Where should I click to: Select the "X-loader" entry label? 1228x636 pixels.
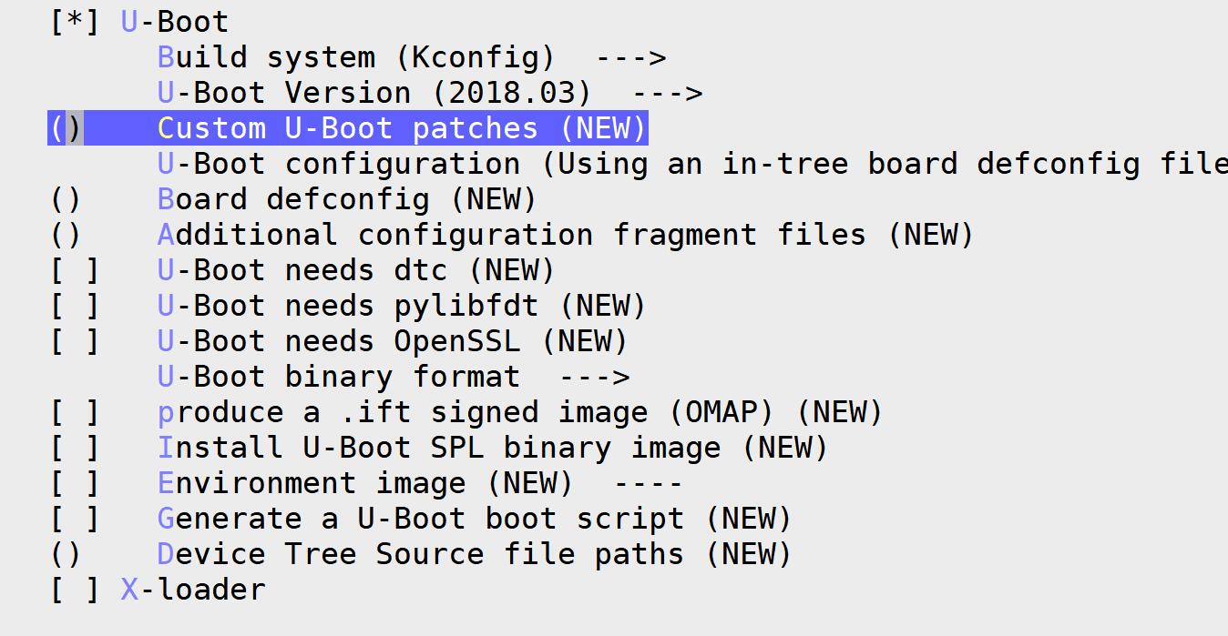point(191,589)
